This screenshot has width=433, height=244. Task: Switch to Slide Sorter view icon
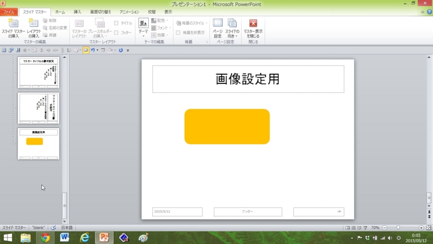coord(353,228)
